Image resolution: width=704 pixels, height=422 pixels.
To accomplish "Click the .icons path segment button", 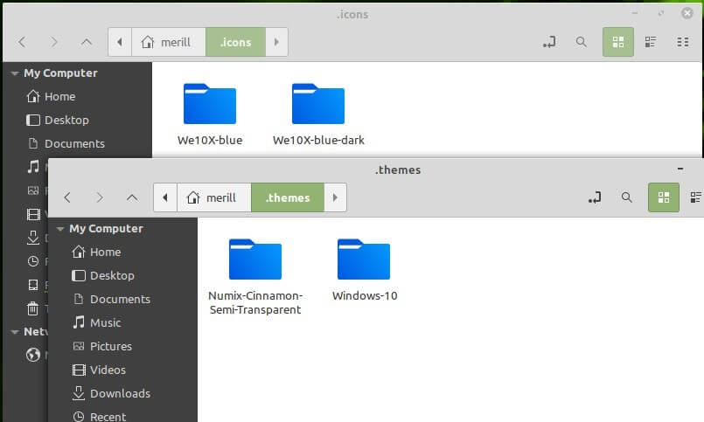I will 235,42.
